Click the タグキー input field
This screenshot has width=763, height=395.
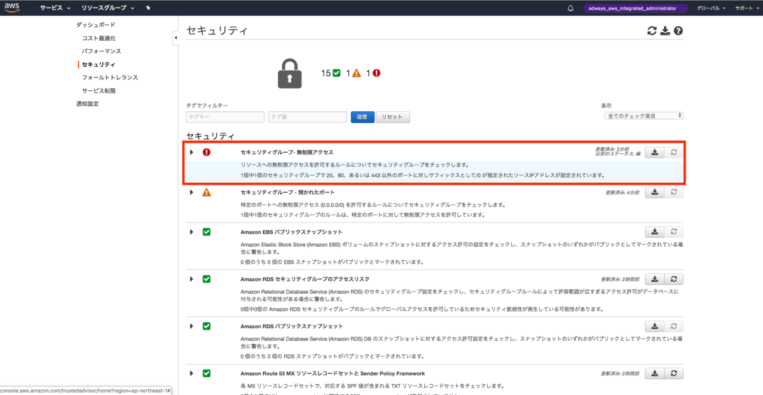click(x=224, y=117)
